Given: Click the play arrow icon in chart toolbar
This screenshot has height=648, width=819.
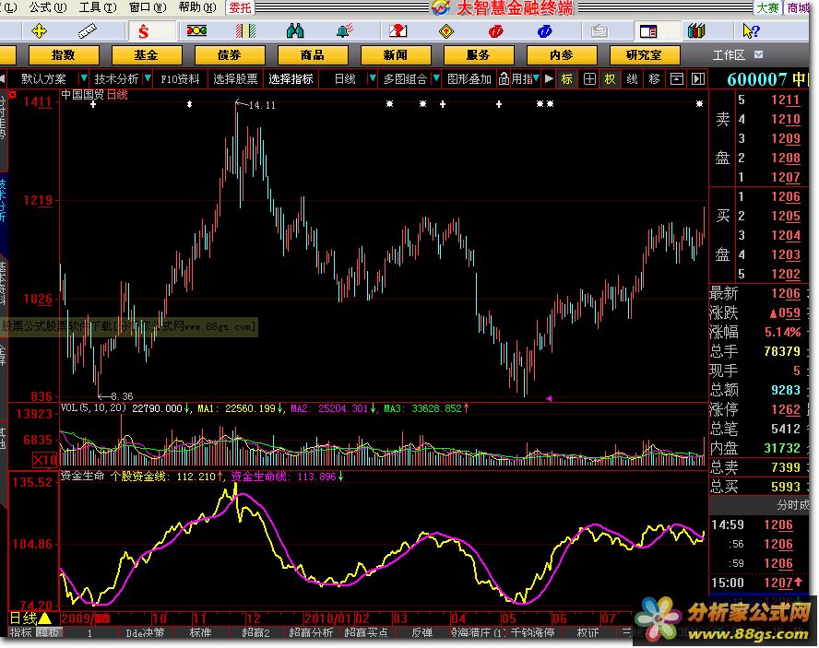Looking at the screenshot, I should (x=549, y=79).
